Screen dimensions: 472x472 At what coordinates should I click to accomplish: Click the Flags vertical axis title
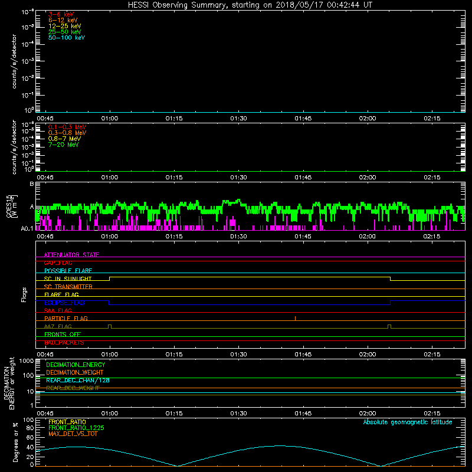click(x=24, y=294)
